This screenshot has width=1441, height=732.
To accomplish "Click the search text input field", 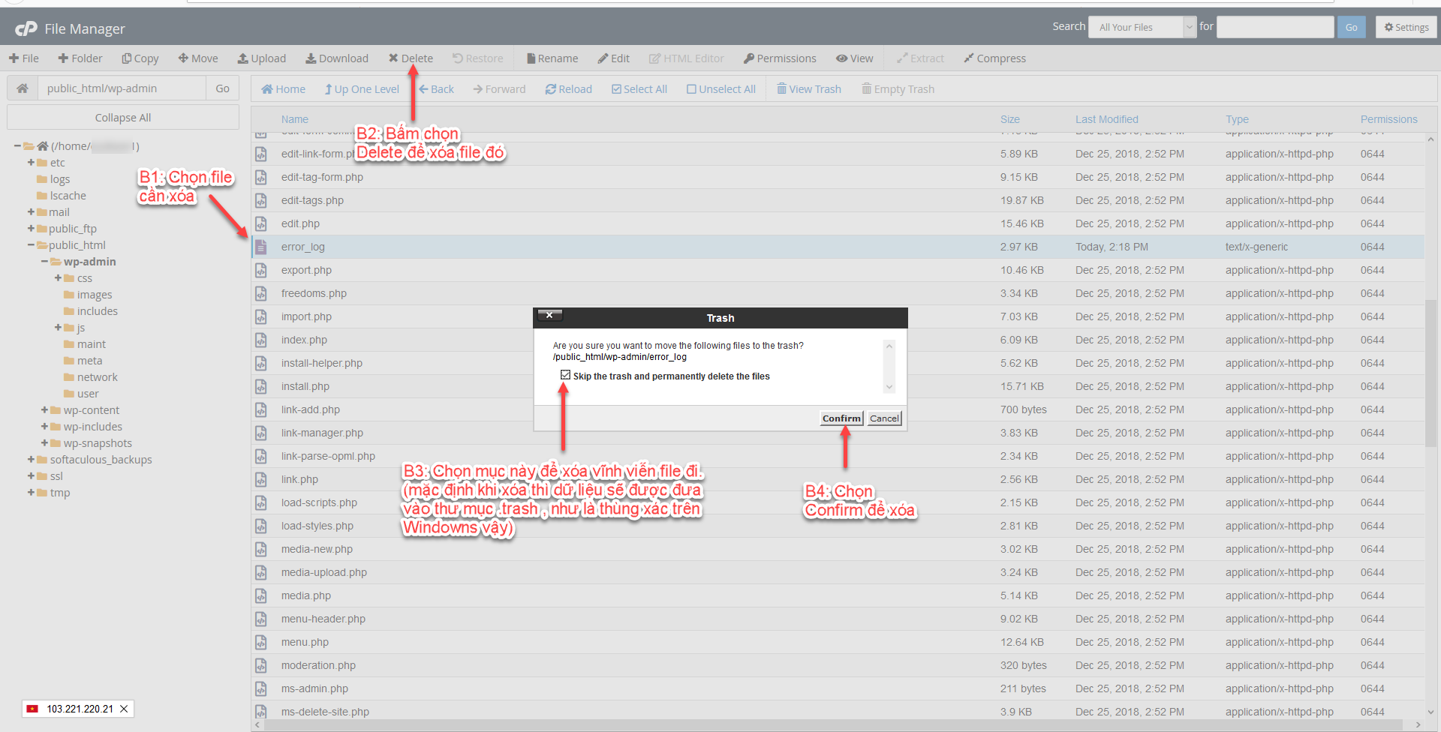I will tap(1274, 27).
